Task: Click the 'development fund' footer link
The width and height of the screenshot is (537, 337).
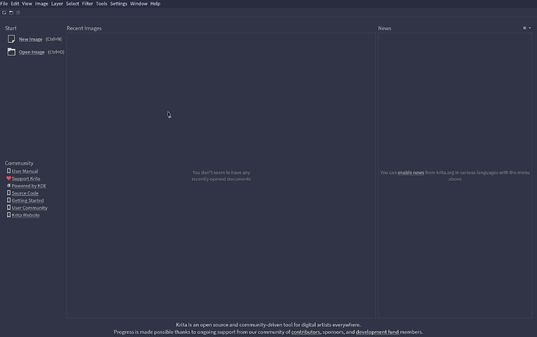Action: (377, 332)
